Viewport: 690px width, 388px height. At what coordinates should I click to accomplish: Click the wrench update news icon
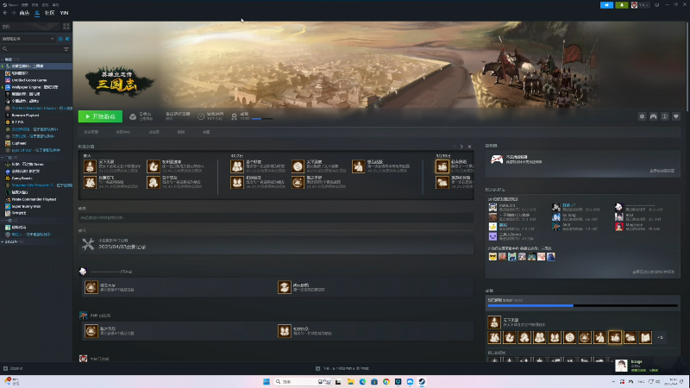(88, 244)
